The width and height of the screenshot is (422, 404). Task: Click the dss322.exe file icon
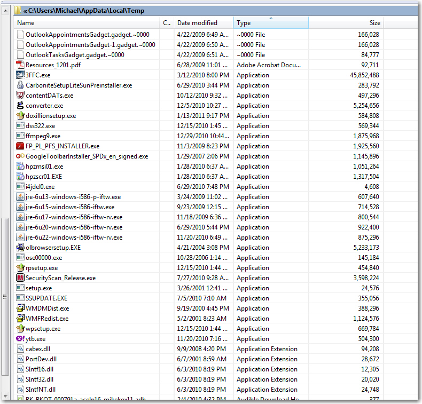point(20,126)
